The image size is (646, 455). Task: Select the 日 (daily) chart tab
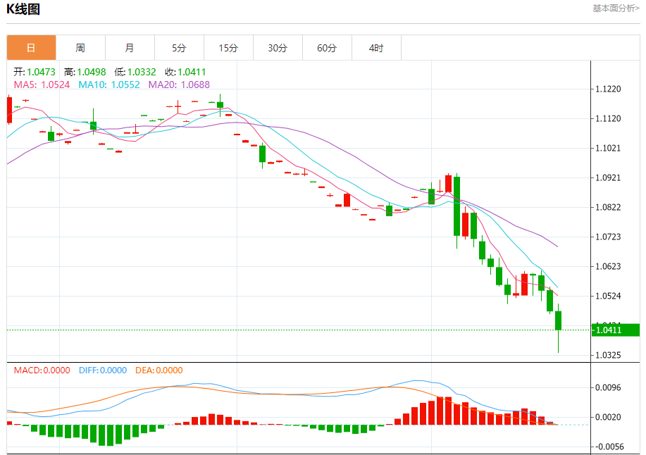(31, 48)
